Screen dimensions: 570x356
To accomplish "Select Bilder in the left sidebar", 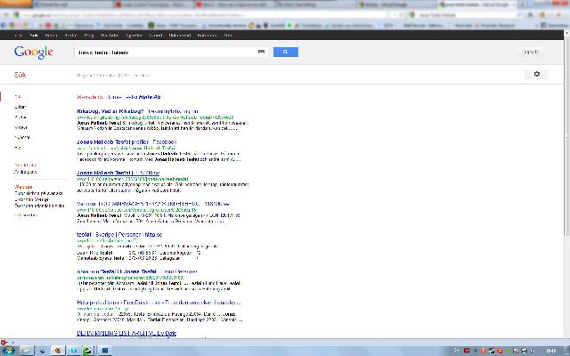I will [x=20, y=107].
